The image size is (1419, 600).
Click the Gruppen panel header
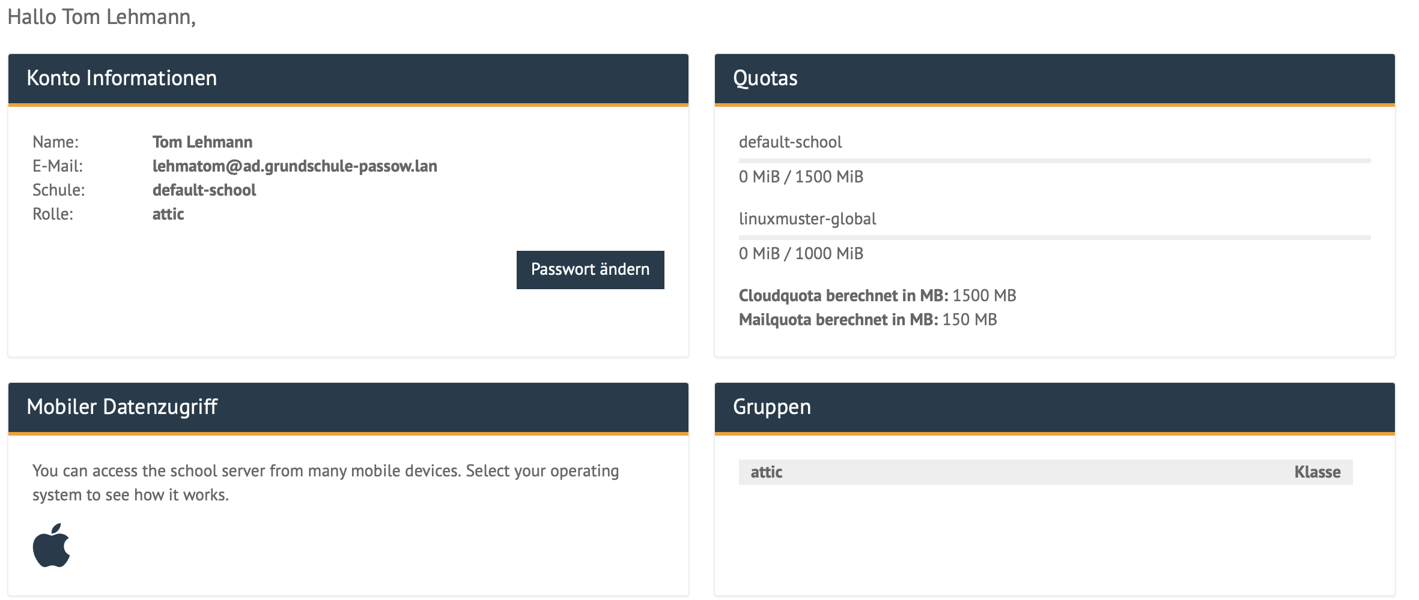(x=1054, y=407)
